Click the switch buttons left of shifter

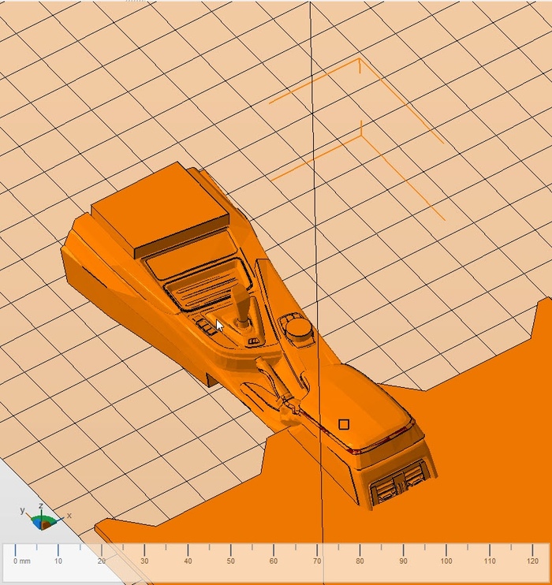tap(207, 326)
